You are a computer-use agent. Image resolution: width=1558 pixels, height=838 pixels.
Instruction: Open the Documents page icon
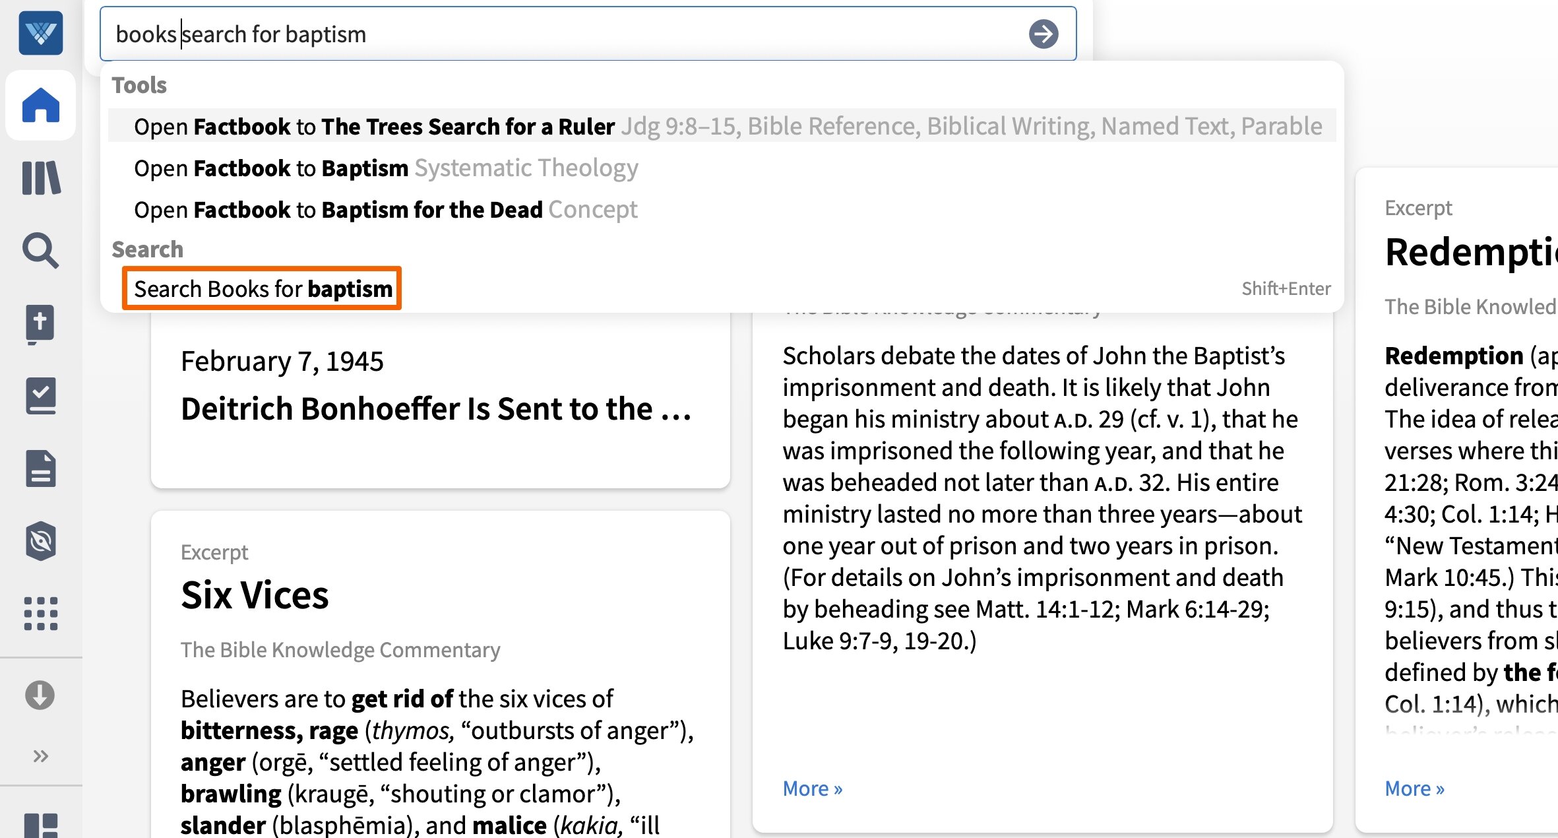pyautogui.click(x=41, y=468)
